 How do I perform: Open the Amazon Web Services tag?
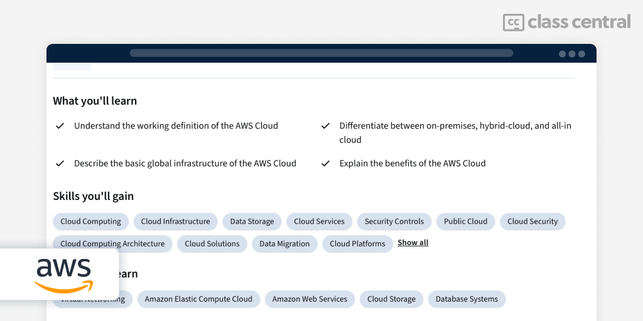(x=310, y=299)
